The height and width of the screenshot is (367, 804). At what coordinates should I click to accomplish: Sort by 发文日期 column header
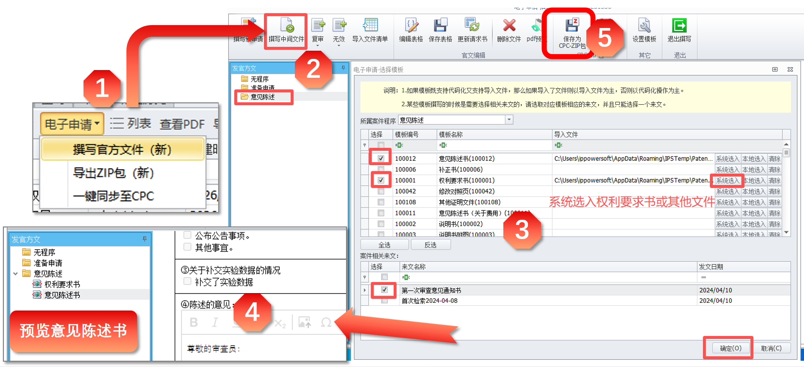point(744,267)
